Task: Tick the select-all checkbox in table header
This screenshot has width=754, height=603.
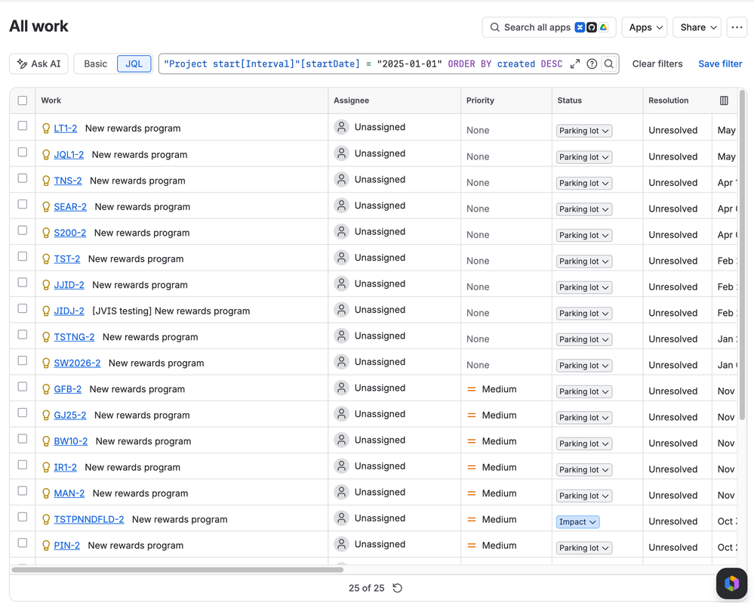Action: [23, 100]
